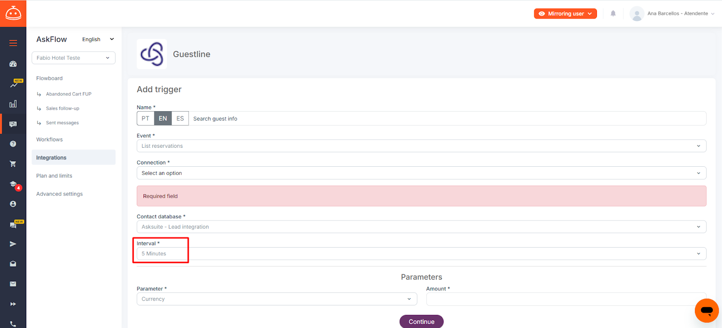Open the user account circle icon

tap(13, 204)
